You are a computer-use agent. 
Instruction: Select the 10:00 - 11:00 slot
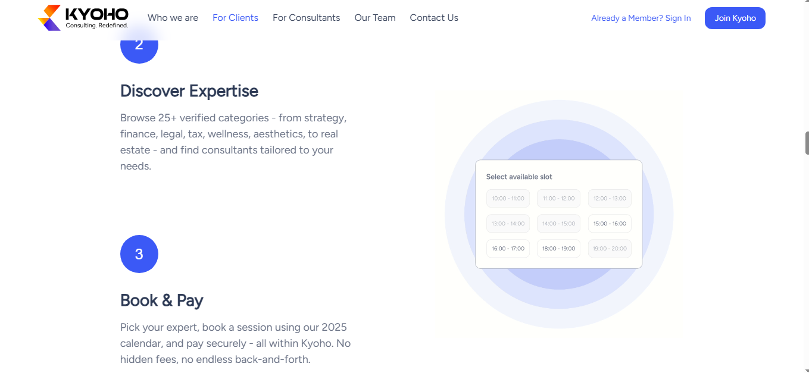[x=508, y=199]
